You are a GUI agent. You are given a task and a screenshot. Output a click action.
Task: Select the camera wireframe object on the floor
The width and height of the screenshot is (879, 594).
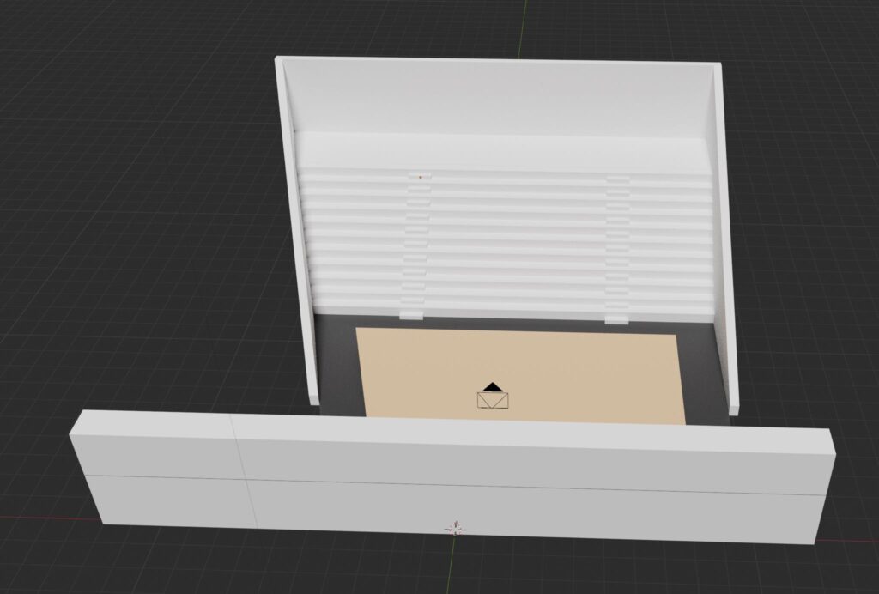point(493,400)
